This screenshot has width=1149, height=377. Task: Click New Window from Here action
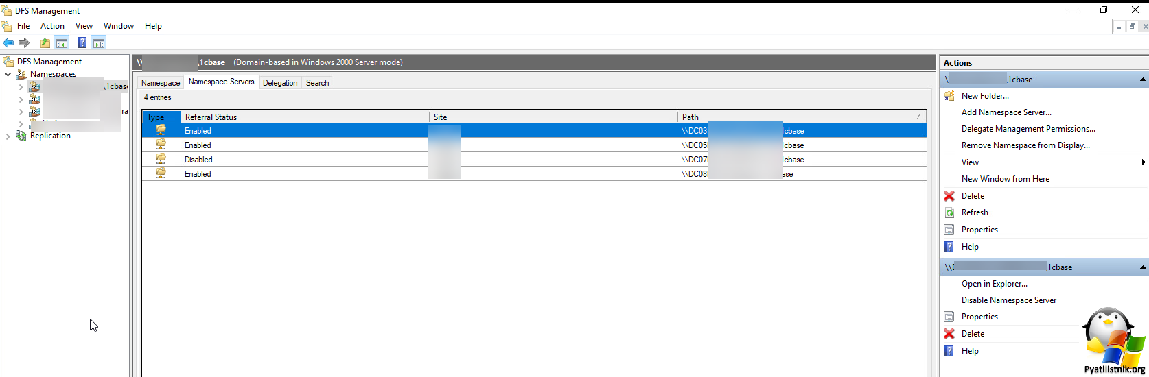pyautogui.click(x=1006, y=179)
